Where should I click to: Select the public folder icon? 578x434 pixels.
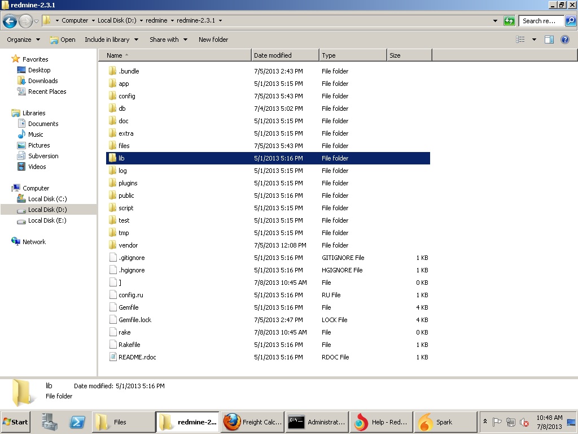[112, 195]
